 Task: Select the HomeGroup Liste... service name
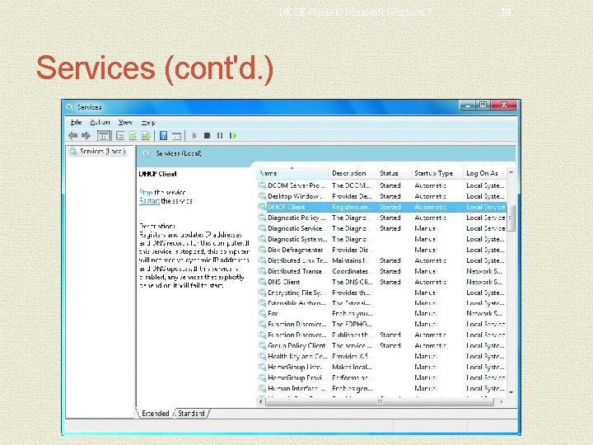point(295,367)
